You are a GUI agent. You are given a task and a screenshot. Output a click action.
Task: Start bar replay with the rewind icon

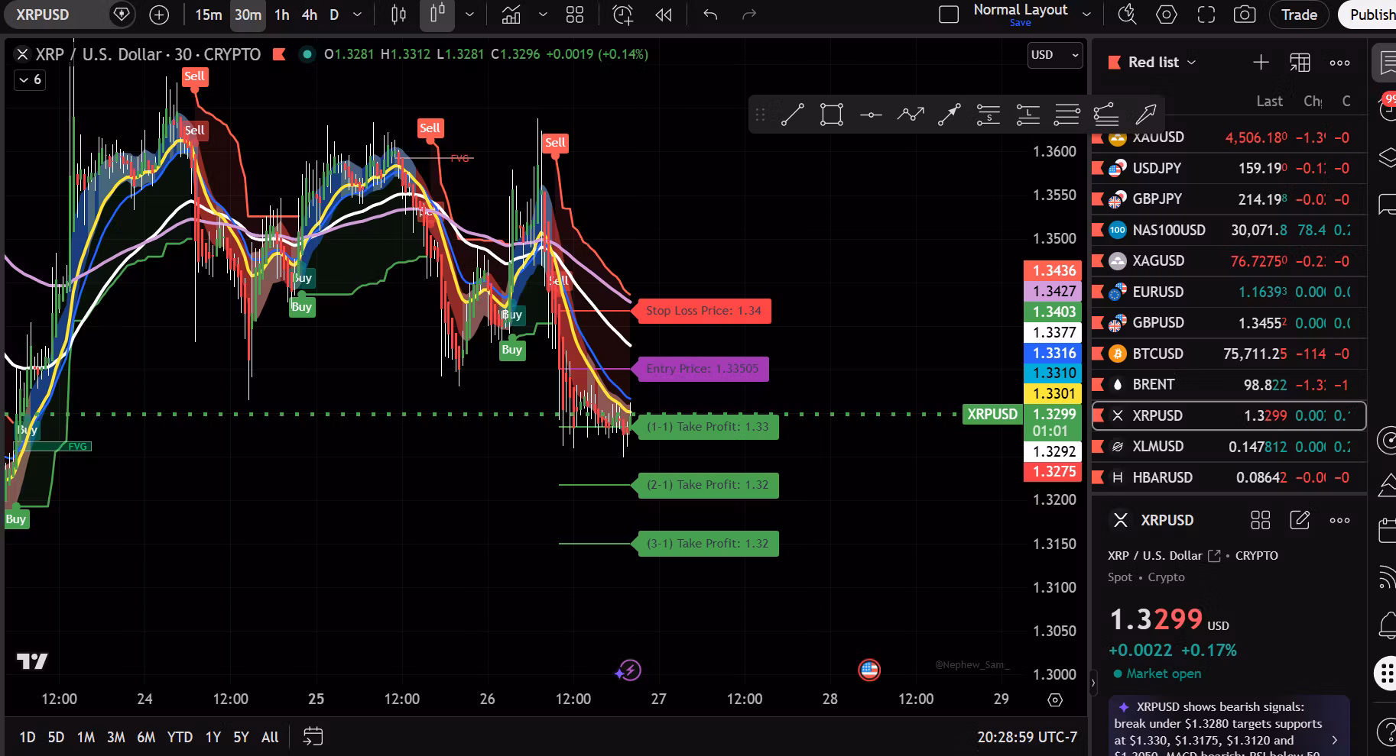(x=664, y=15)
